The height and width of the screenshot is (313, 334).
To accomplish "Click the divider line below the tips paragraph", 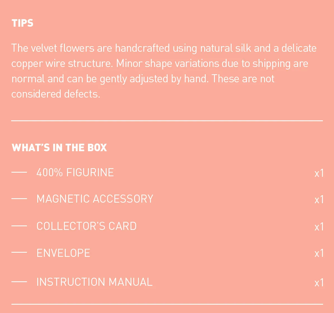I will pos(167,121).
